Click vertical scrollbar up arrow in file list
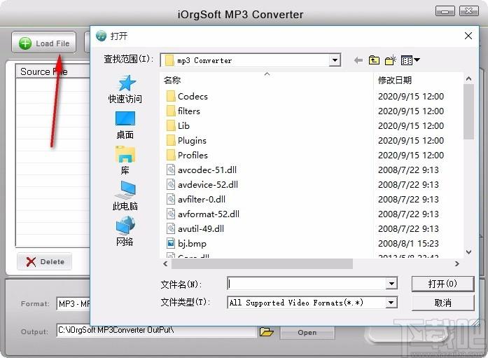Screen dimensions: 488x358 468,79
